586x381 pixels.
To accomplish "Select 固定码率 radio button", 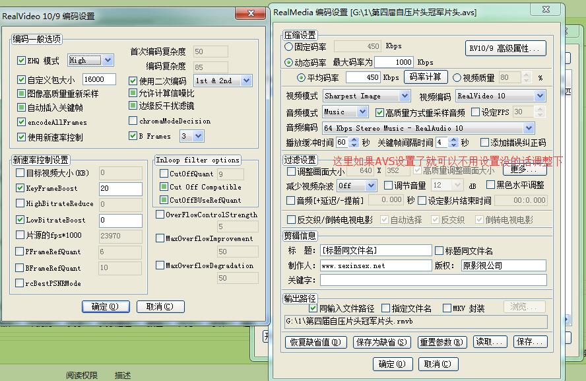I will pyautogui.click(x=288, y=47).
